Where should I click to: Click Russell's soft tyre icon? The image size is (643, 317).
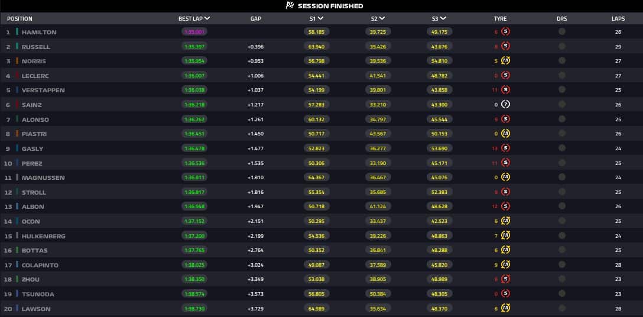coord(506,46)
